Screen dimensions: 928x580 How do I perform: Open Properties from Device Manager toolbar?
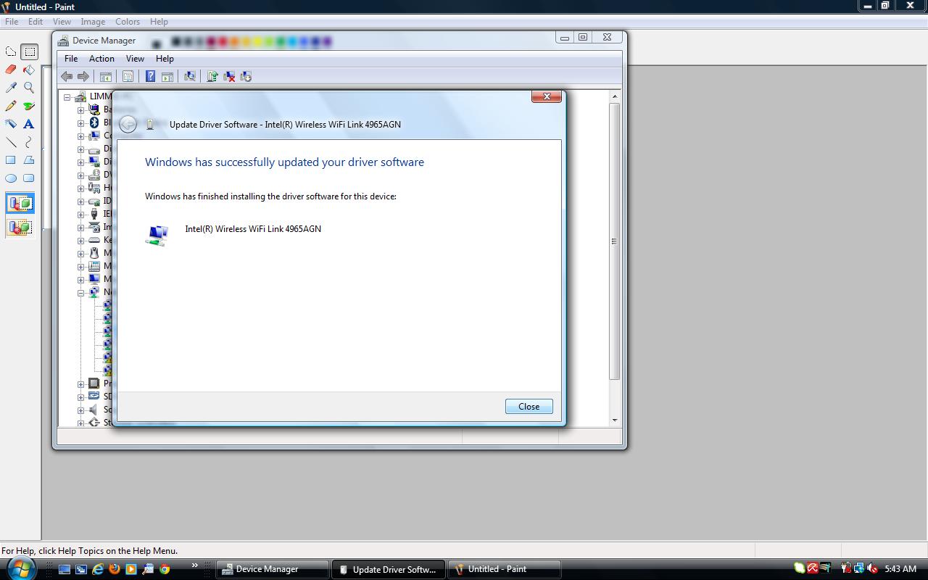point(128,76)
